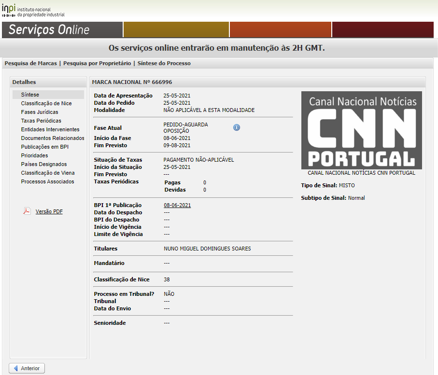This screenshot has width=438, height=375.
Task: Open Fases Jurídicas details
Action: [x=40, y=112]
